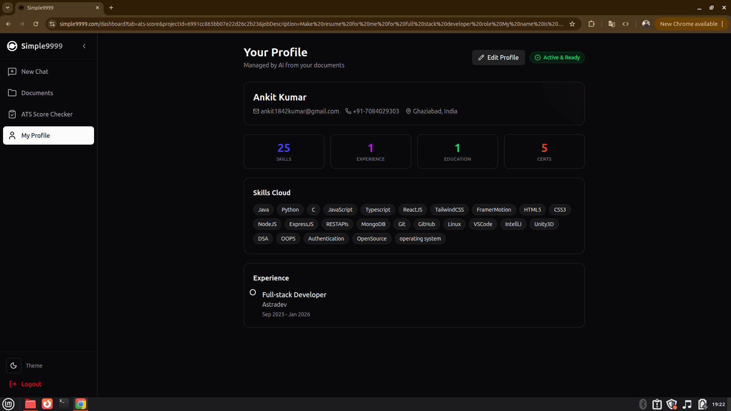The width and height of the screenshot is (731, 411).
Task: Open New Chat from sidebar
Action: pyautogui.click(x=35, y=72)
